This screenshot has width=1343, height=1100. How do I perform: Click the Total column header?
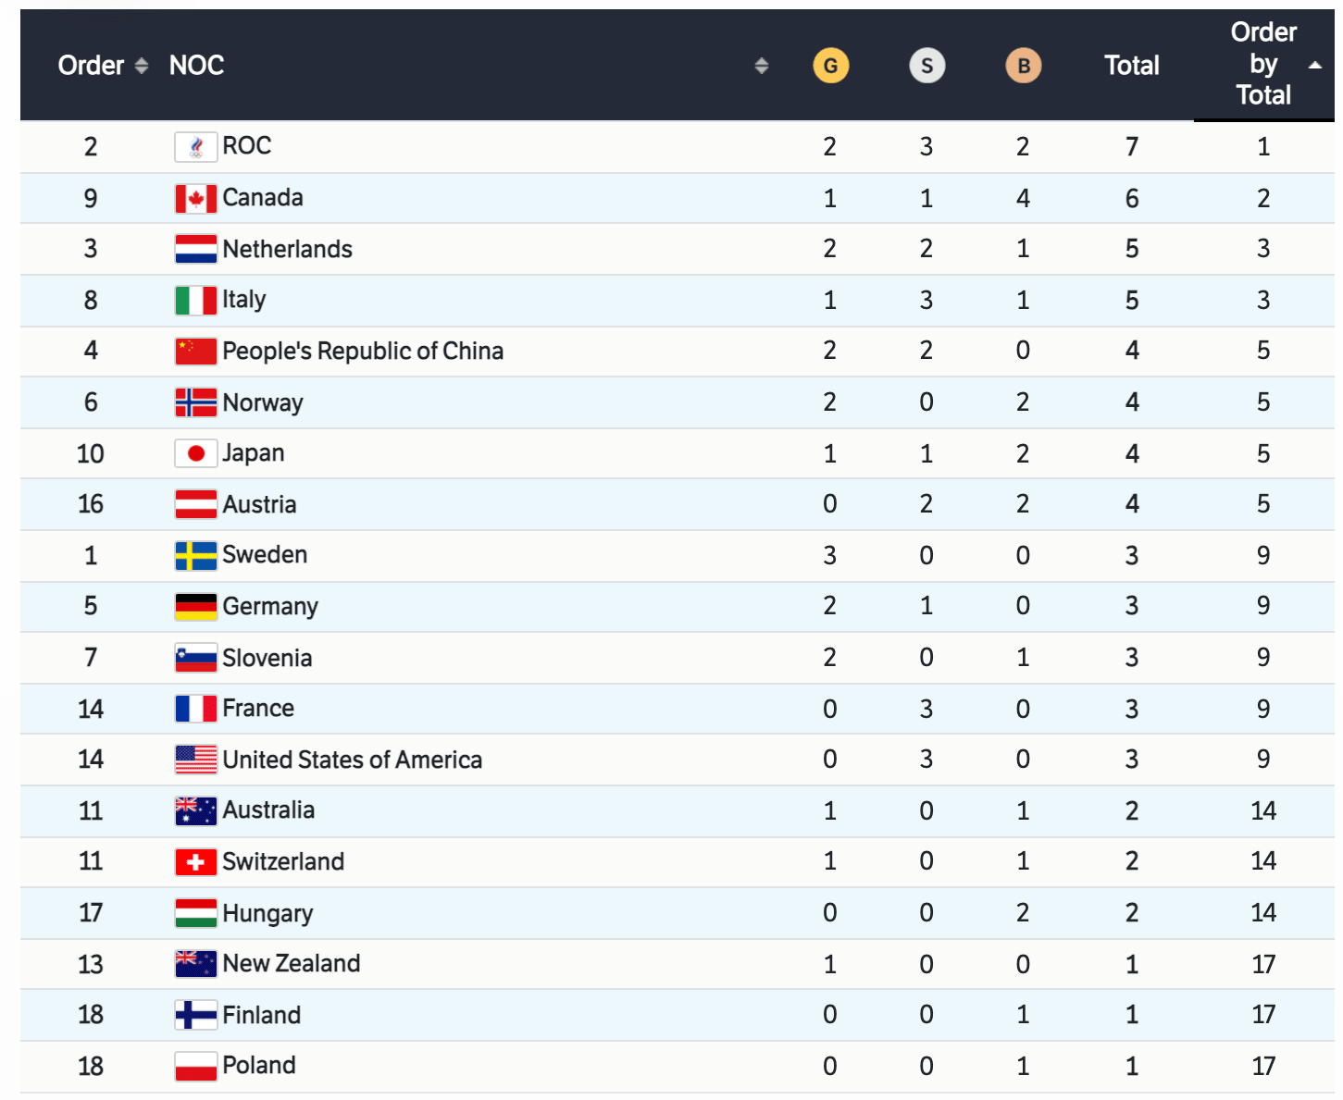[x=1131, y=66]
